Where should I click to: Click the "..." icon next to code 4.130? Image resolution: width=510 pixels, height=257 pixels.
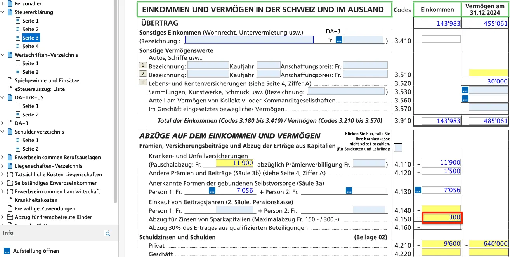point(418,190)
